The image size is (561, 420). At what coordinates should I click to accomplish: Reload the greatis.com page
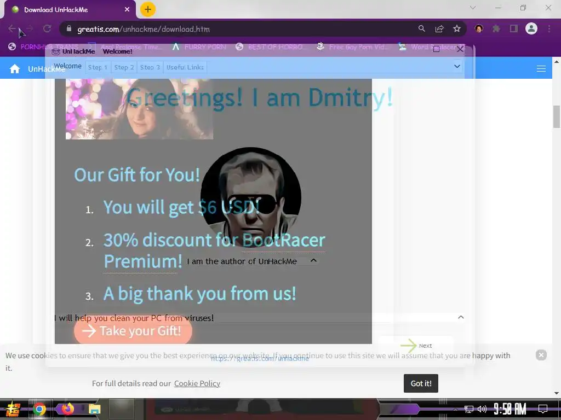click(47, 28)
